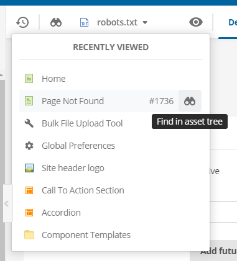
Task: Click the scroll up arrow on left scrollbar
Action: coord(1,75)
